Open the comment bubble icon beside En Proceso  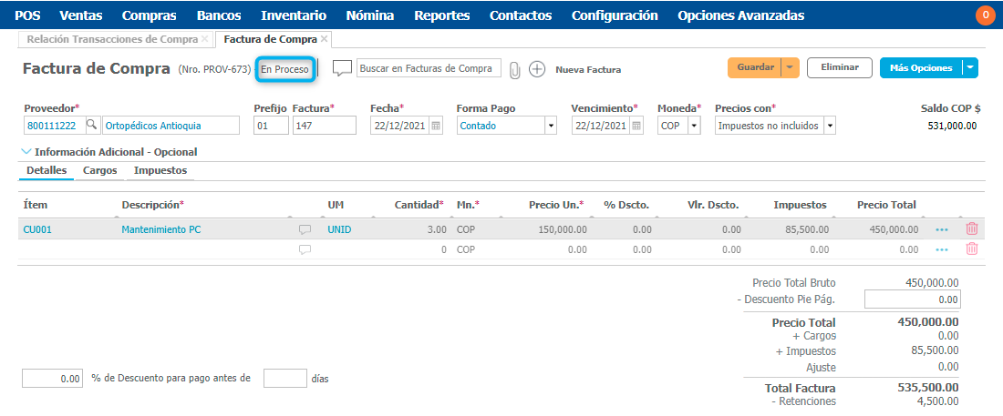pyautogui.click(x=342, y=68)
